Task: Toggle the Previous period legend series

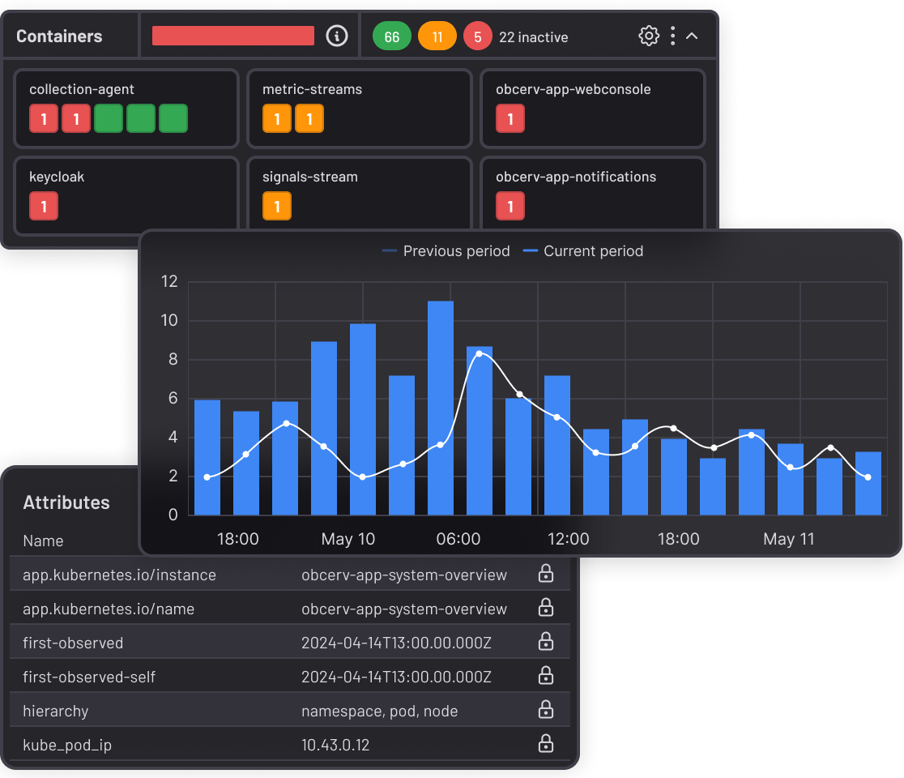Action: [x=446, y=251]
